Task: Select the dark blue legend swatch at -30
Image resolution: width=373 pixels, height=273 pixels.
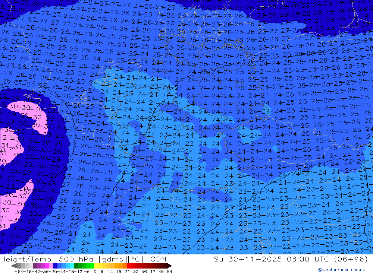Action: 56,266
